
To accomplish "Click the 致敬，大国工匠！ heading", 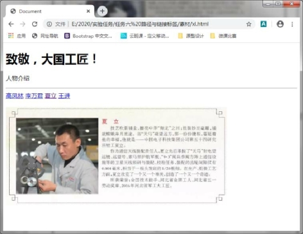I will click(x=51, y=59).
